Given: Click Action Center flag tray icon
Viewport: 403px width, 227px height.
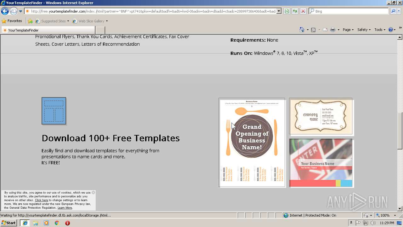Looking at the screenshot, I should coord(358,223).
